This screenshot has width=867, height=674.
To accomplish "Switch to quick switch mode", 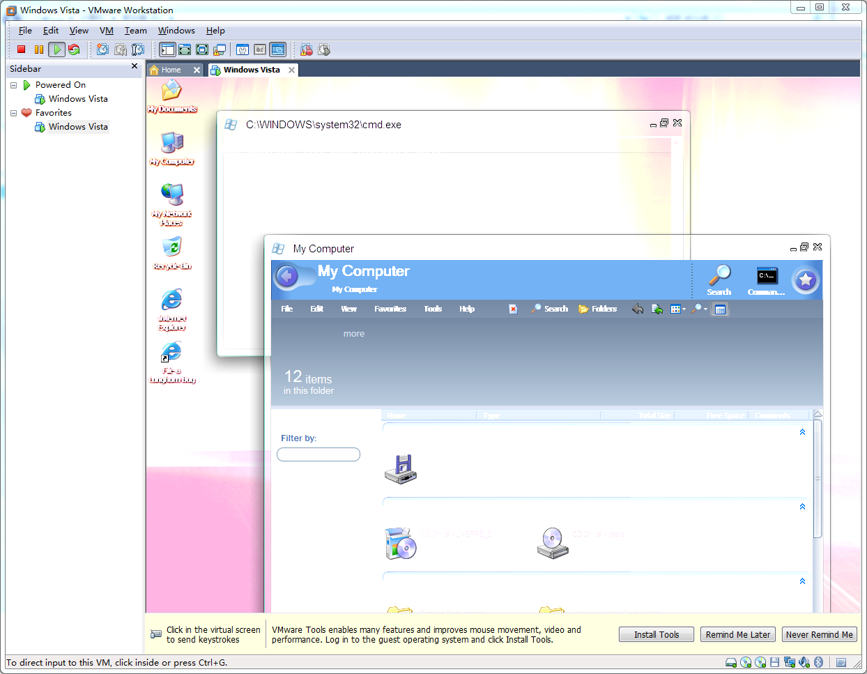I will click(x=185, y=49).
